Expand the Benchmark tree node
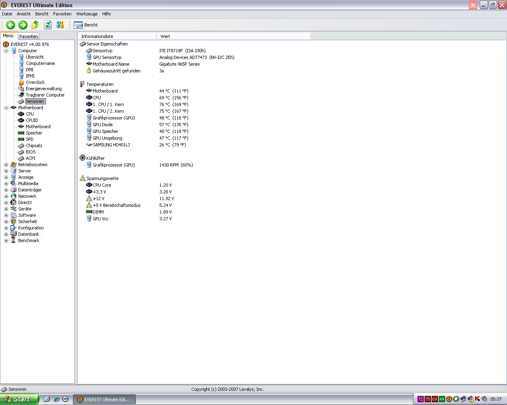Viewport: 507px width, 405px height. (6, 240)
